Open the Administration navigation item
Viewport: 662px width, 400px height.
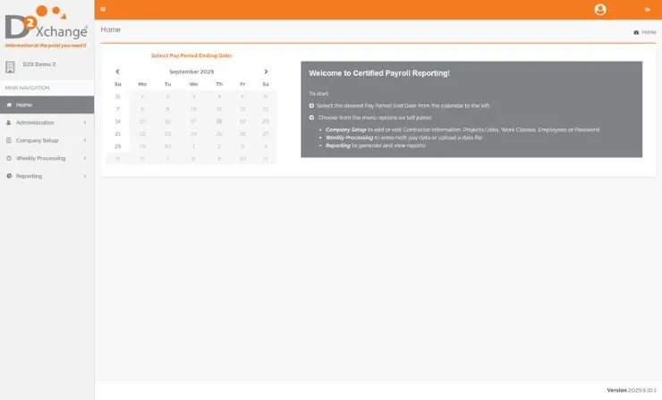click(47, 122)
